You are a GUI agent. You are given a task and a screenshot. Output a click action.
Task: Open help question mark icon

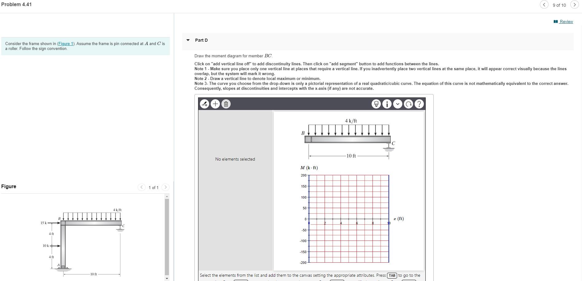point(419,104)
